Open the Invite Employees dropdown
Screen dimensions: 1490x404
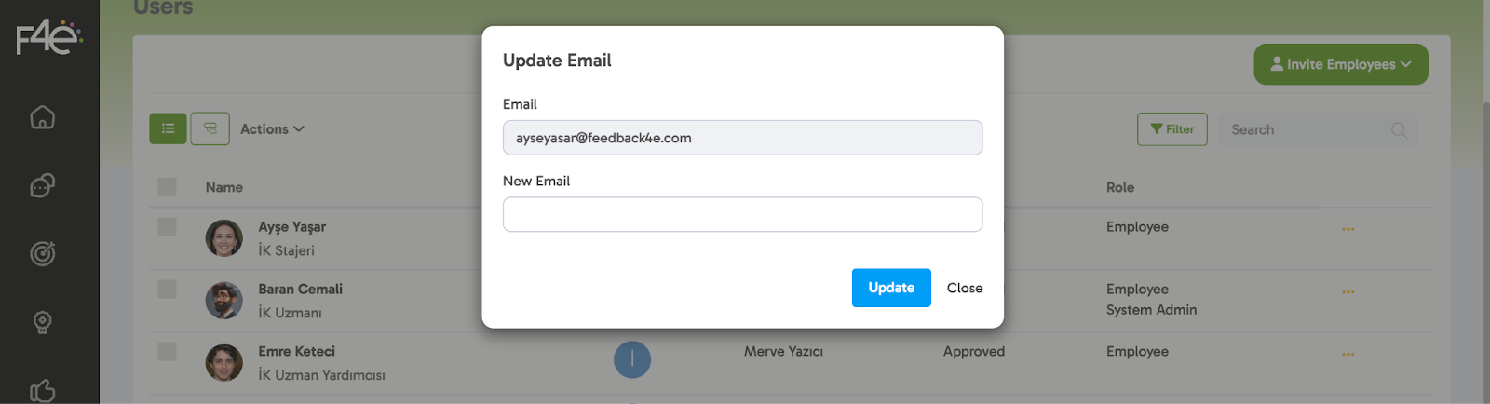[x=1340, y=64]
